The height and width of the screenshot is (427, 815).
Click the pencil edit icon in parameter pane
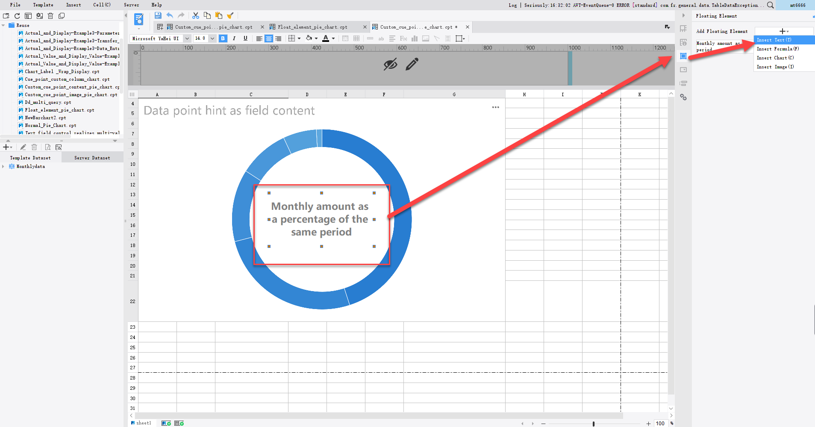click(412, 64)
